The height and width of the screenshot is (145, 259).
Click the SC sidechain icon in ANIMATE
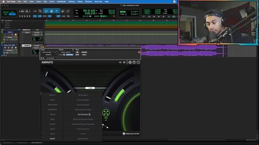(x=120, y=62)
